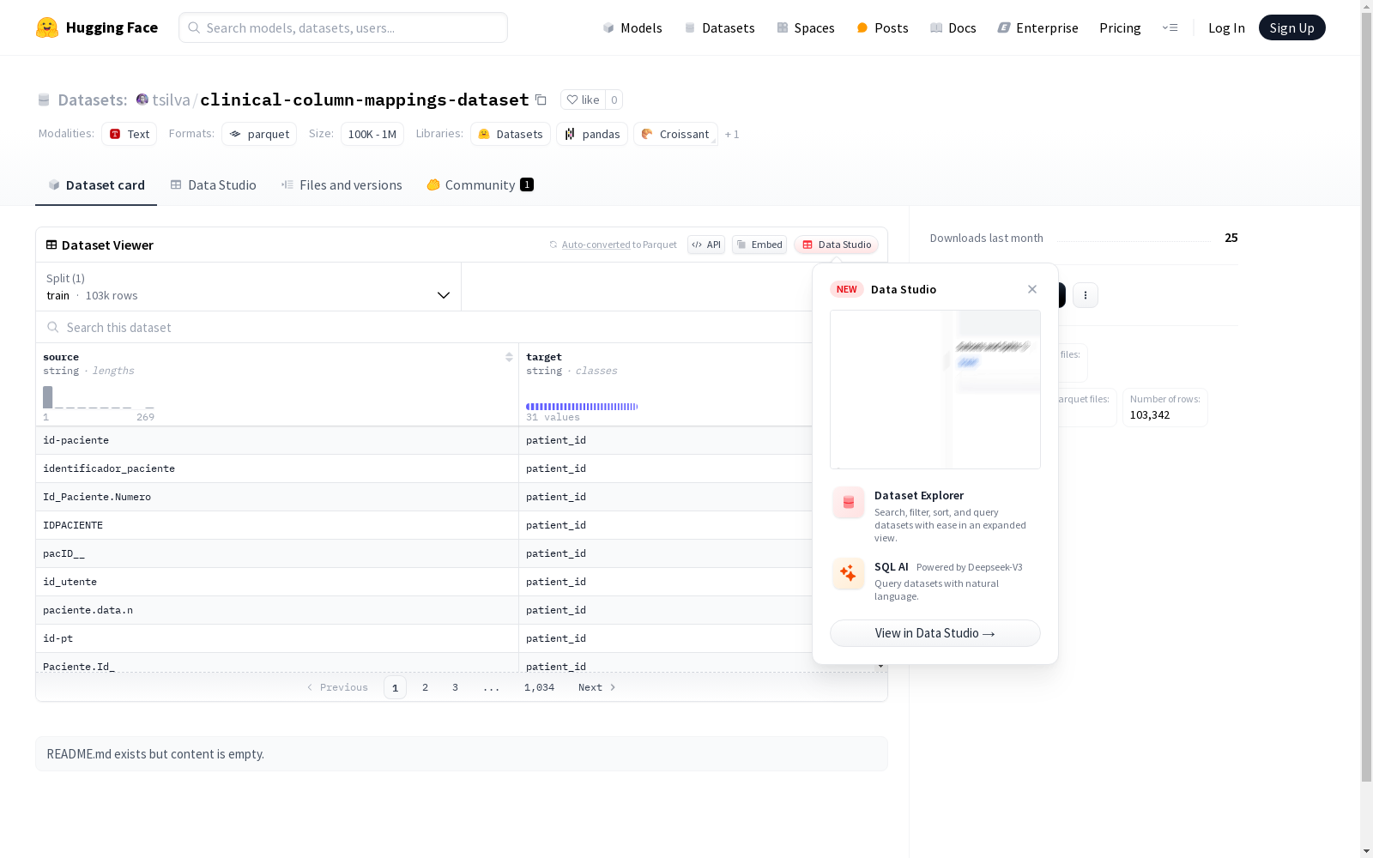Image resolution: width=1373 pixels, height=858 pixels.
Task: Click the target classes distribution bar
Action: 582,407
